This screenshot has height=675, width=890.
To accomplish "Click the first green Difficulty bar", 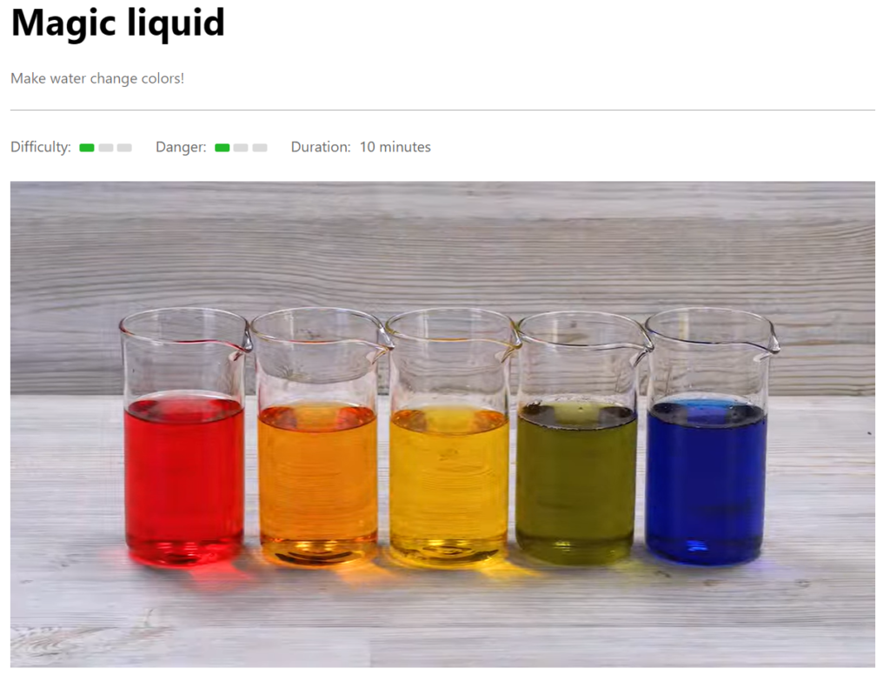I will [x=87, y=148].
